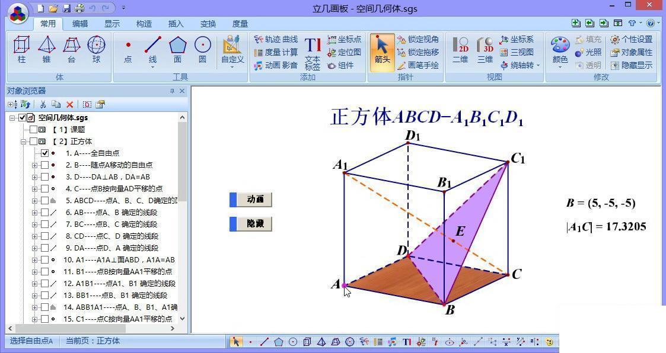
Task: Open 对象属性 object properties
Action: (x=631, y=52)
